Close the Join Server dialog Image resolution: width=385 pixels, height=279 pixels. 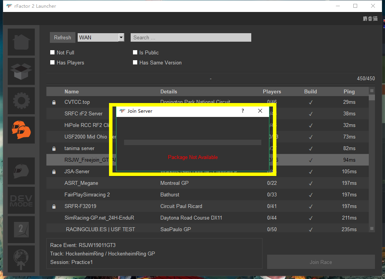[x=260, y=111]
